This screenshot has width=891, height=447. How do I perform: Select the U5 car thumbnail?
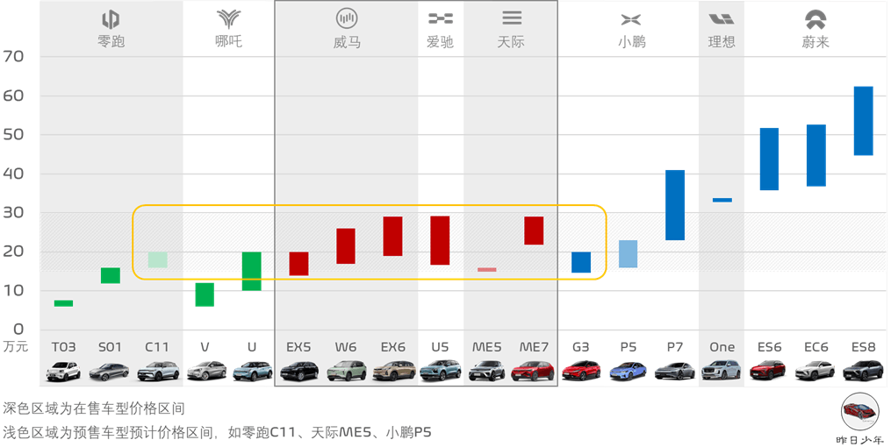click(440, 371)
